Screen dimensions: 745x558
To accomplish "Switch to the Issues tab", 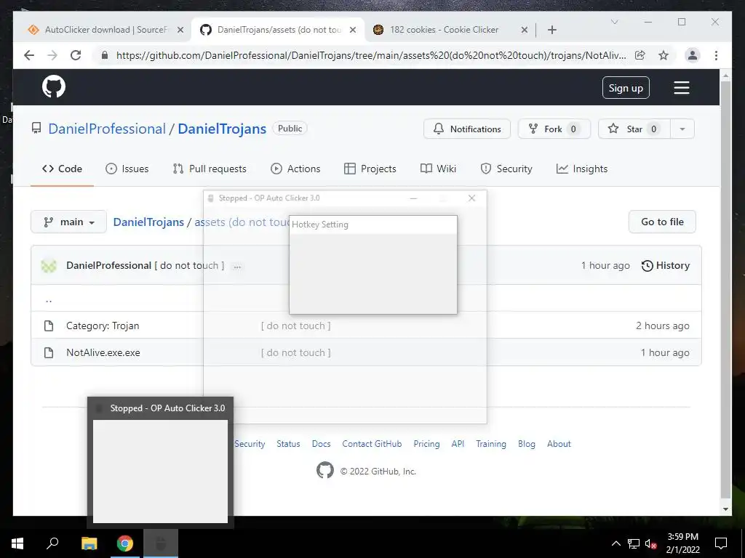I will [x=127, y=169].
